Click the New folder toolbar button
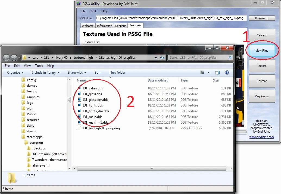Image resolution: width=281 pixels, height=194 pixels. 117,73
